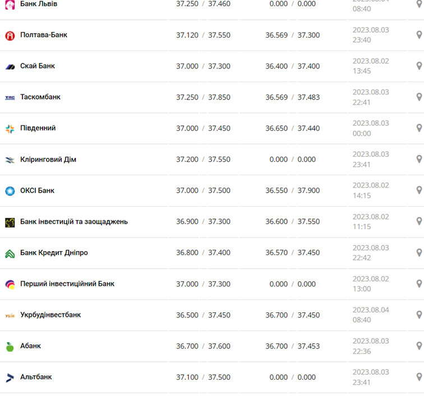The width and height of the screenshot is (424, 400).
Task: Click the Таскомбанк logo icon
Action: pos(10,97)
